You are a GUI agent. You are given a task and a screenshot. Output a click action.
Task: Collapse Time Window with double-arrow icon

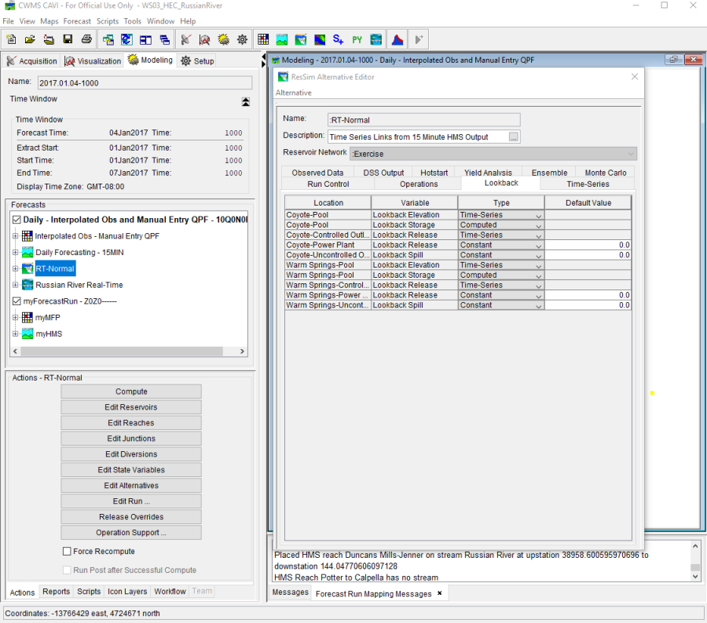point(246,102)
